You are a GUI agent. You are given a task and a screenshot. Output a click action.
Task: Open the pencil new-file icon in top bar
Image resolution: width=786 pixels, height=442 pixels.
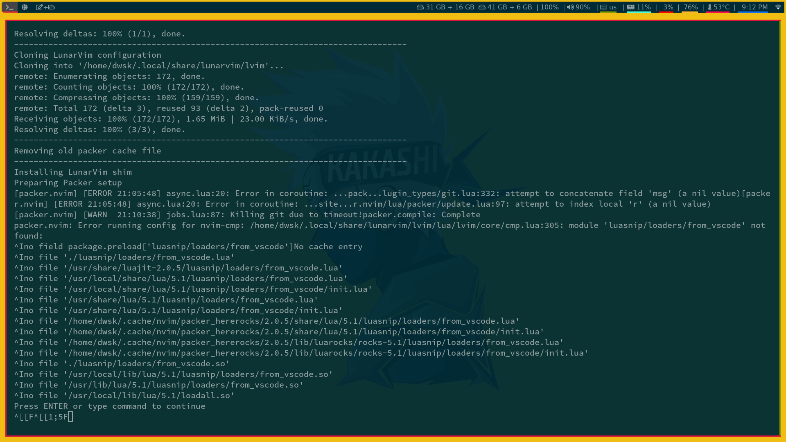(x=39, y=7)
